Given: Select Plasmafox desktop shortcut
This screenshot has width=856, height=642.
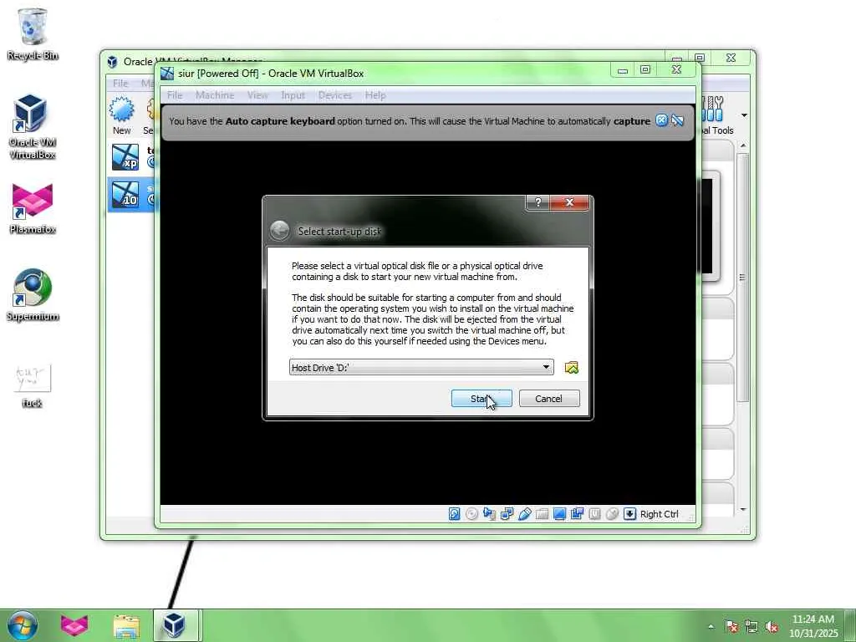Looking at the screenshot, I should 33,208.
